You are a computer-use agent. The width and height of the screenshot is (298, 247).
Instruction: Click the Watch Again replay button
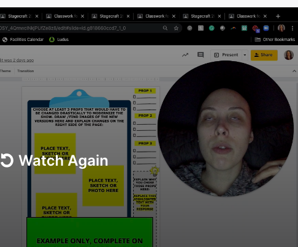point(54,161)
